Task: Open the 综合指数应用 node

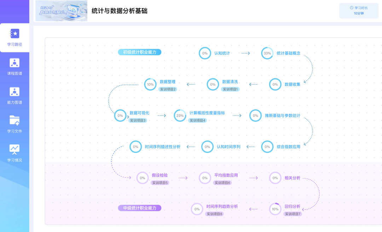Action: [x=289, y=147]
